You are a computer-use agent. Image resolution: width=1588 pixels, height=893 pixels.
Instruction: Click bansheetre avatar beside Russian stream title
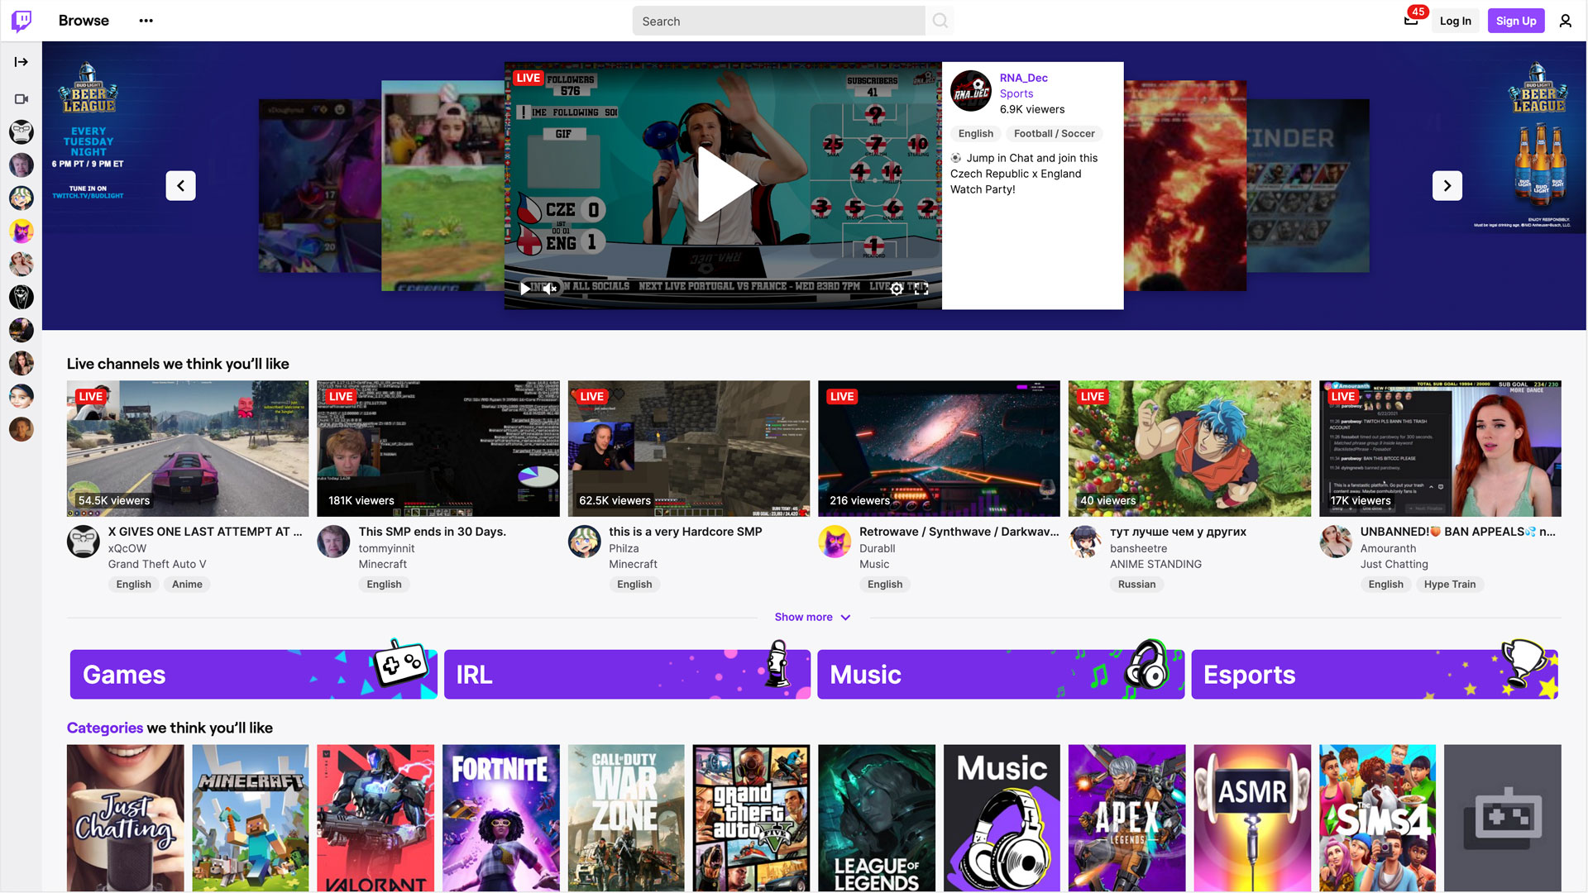tap(1085, 542)
